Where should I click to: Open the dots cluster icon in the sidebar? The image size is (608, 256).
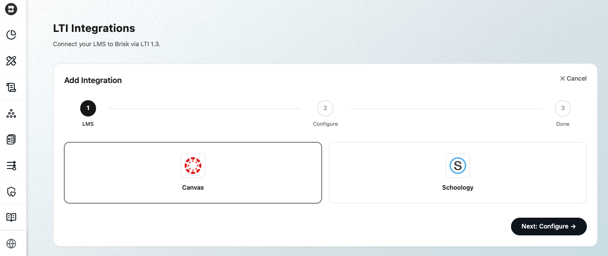point(11,114)
